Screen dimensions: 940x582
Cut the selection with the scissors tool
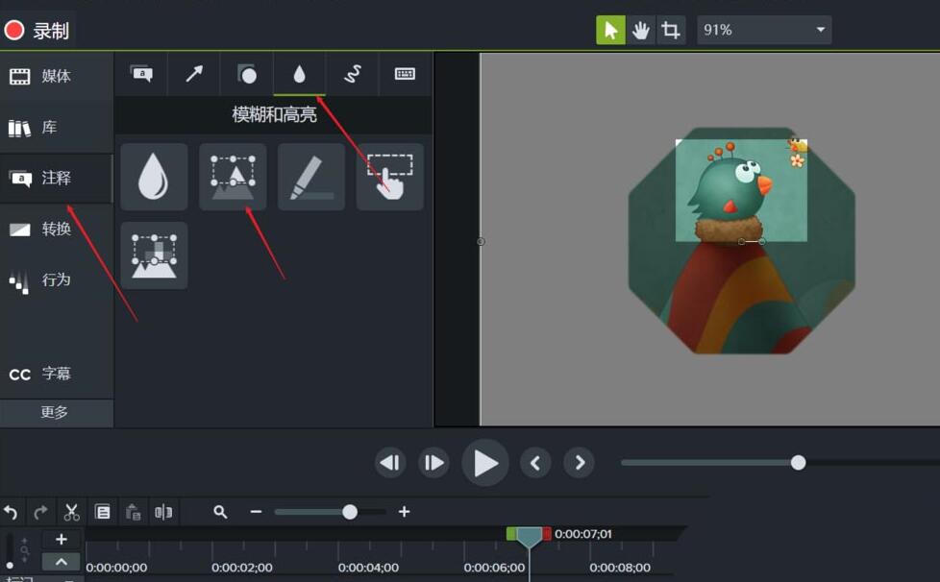(70, 511)
